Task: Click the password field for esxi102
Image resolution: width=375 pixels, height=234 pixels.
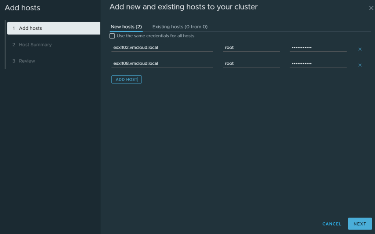Action: 318,48
